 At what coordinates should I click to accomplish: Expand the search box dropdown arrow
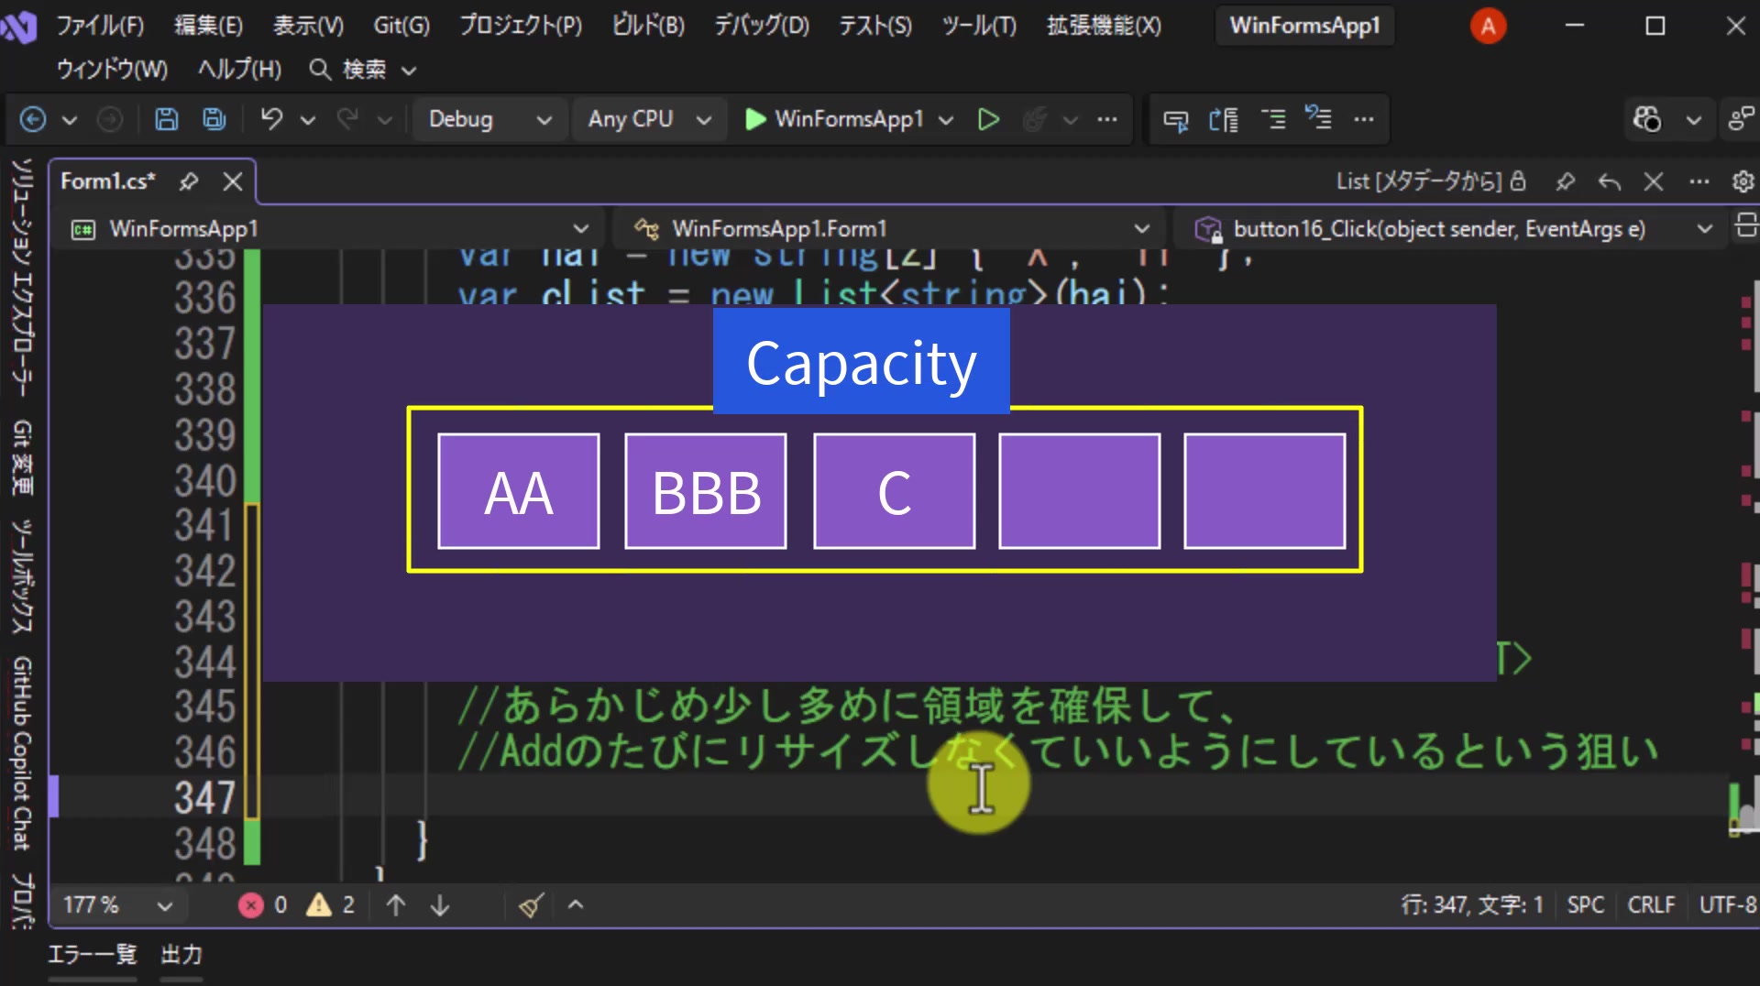coord(410,70)
